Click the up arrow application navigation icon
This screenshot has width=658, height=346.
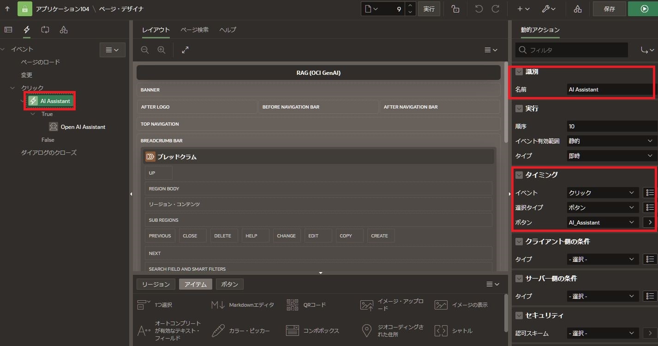coord(7,9)
